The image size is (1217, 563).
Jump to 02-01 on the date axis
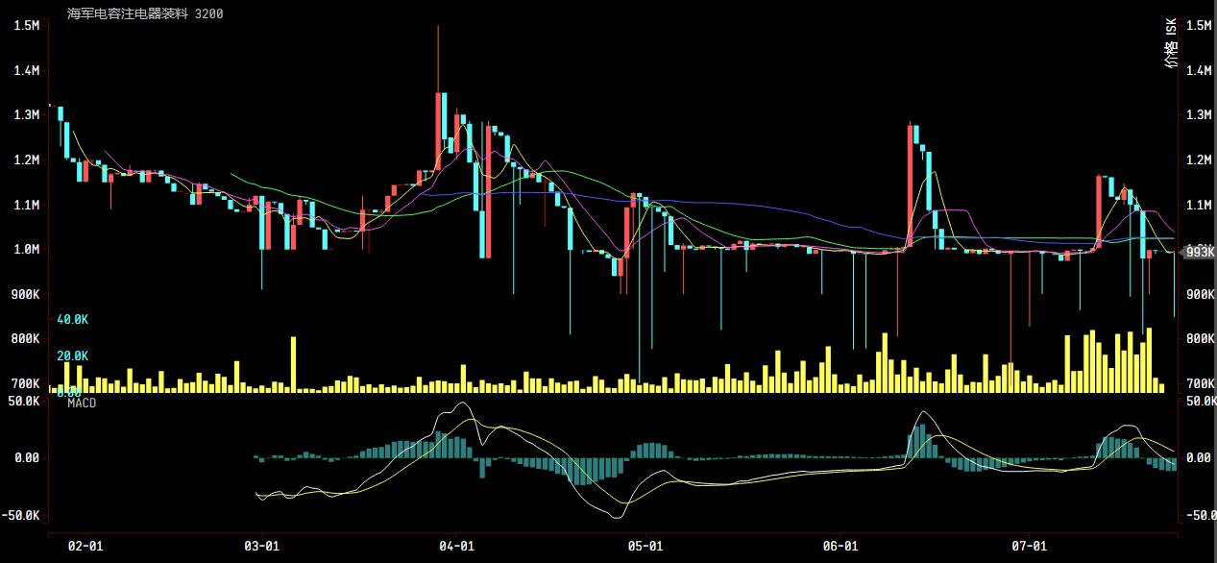tap(85, 546)
